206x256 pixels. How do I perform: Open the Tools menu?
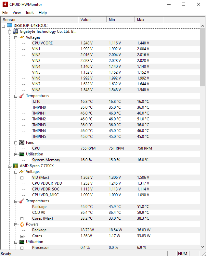pyautogui.click(x=30, y=13)
